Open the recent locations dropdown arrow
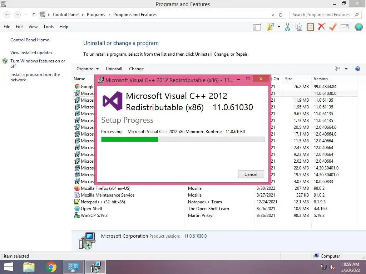 [x=26, y=15]
